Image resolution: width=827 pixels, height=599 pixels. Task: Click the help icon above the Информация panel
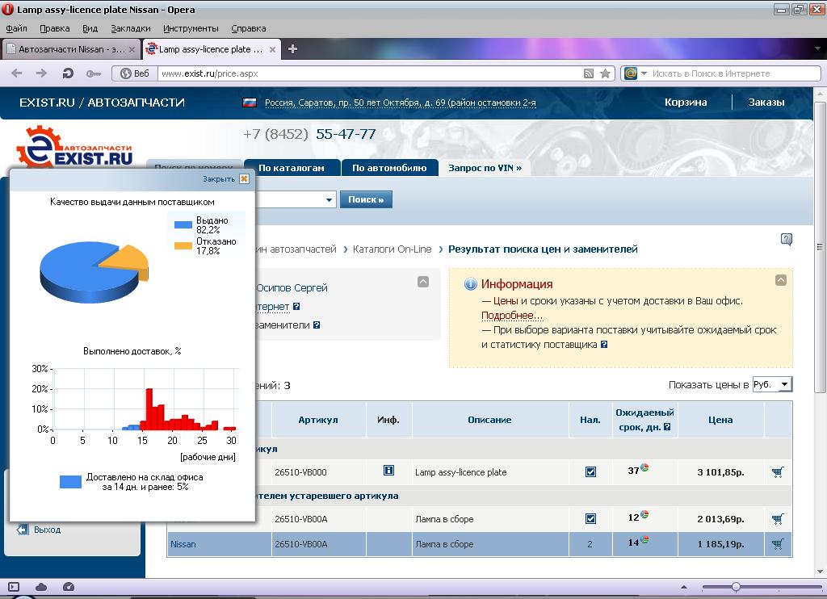tap(786, 240)
